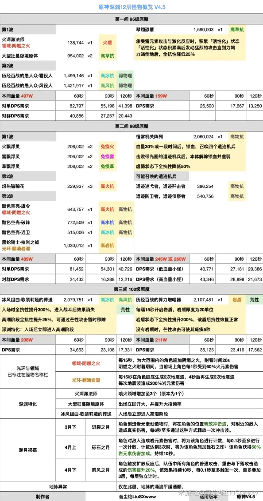Click the DPS value '40,886'

[x=77, y=115]
